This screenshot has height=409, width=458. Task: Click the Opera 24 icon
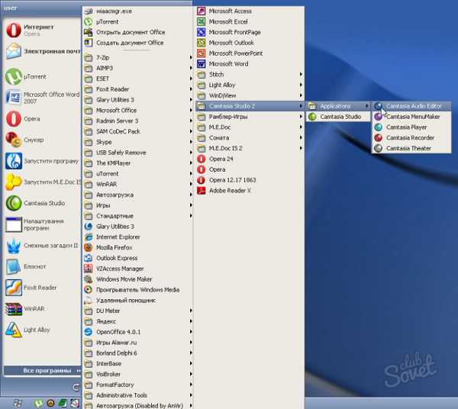pyautogui.click(x=202, y=159)
